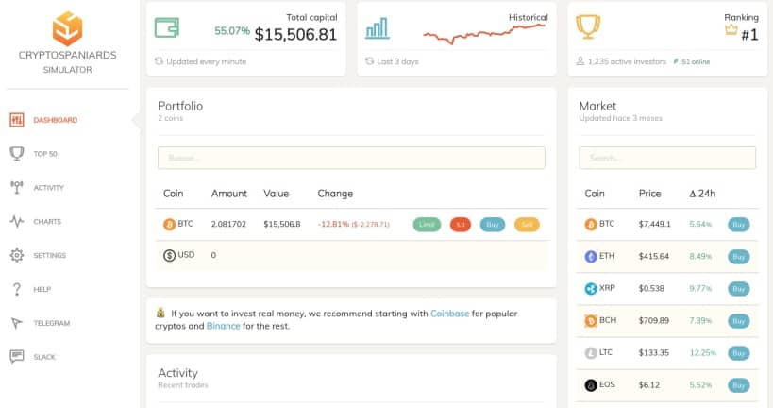The width and height of the screenshot is (773, 408).
Task: Follow the Binance link
Action: pyautogui.click(x=223, y=326)
